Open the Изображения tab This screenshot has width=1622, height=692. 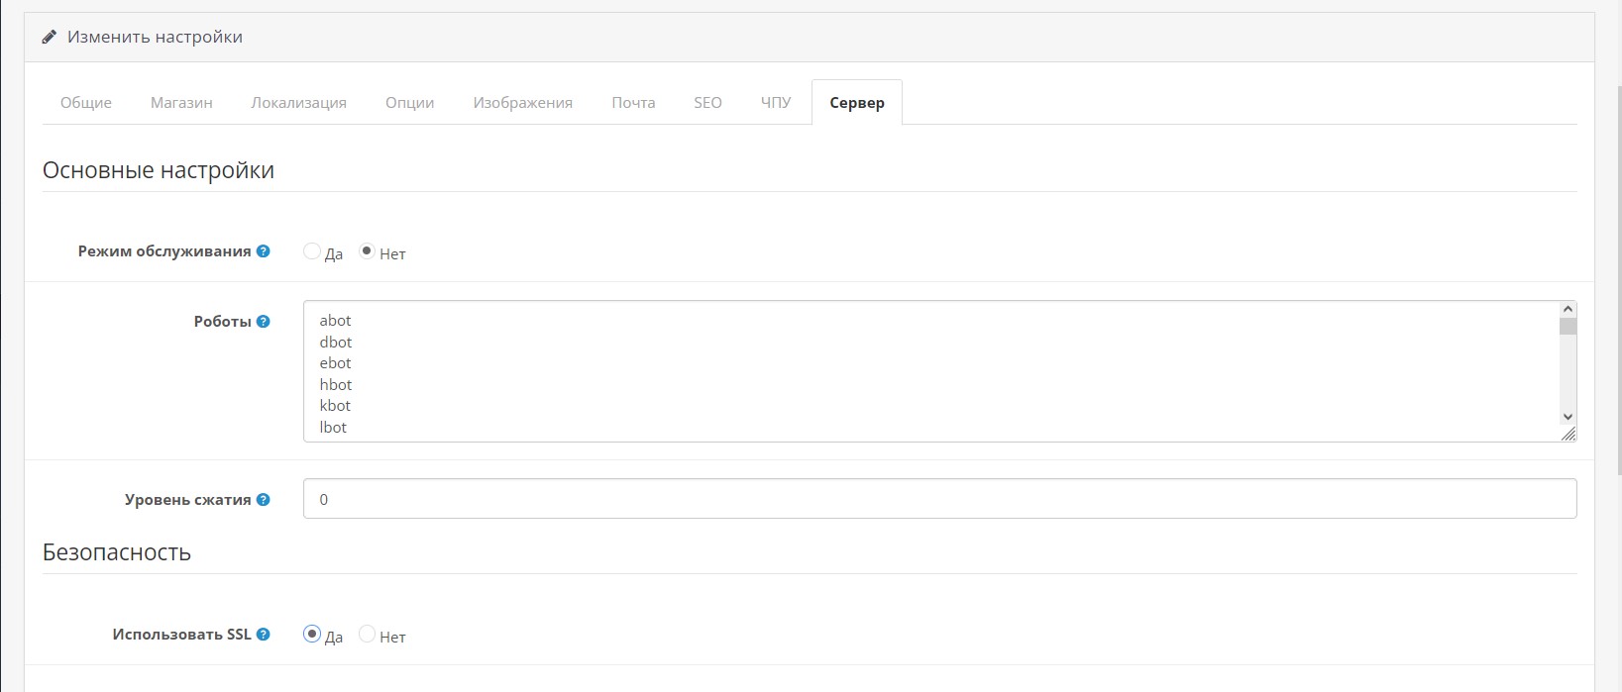523,102
